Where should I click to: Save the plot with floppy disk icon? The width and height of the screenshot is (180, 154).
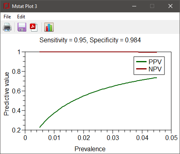tap(22, 27)
